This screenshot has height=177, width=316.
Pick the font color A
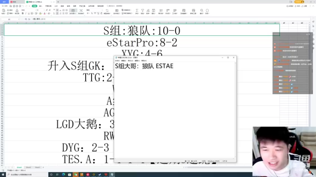tap(45, 13)
